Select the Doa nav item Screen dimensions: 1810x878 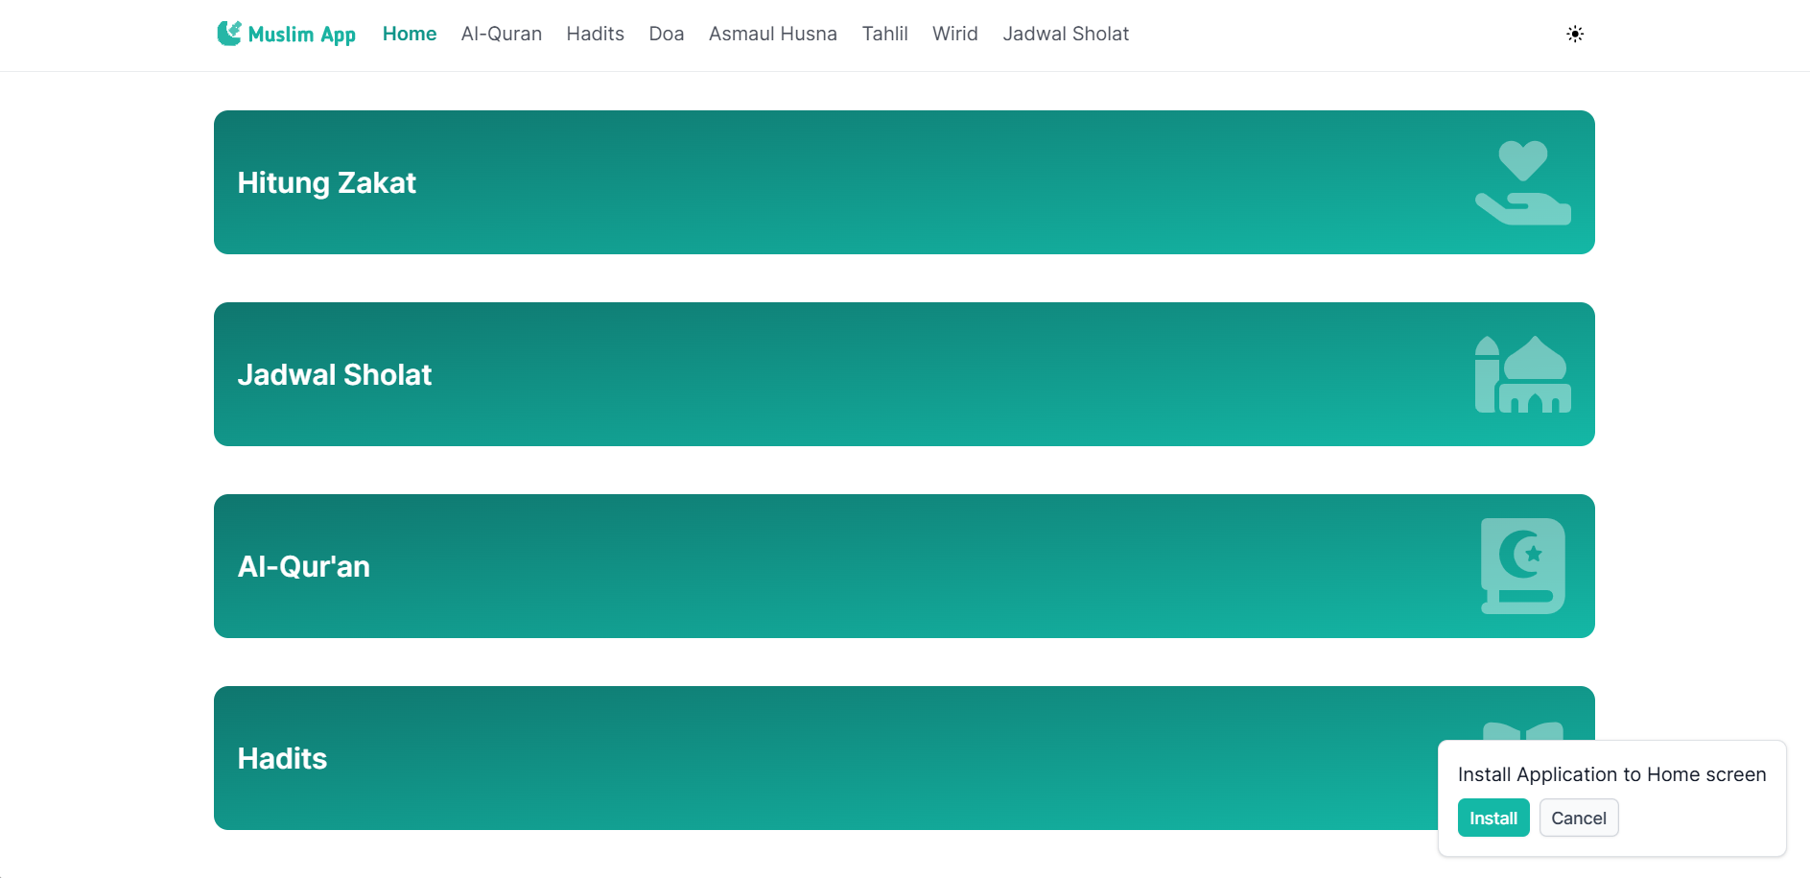(667, 34)
